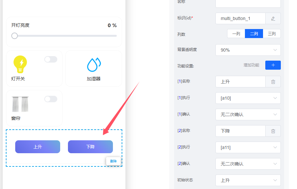The image size is (297, 189).
Task: Open the [2]确认 无二次确认 dropdown
Action: 248,164
